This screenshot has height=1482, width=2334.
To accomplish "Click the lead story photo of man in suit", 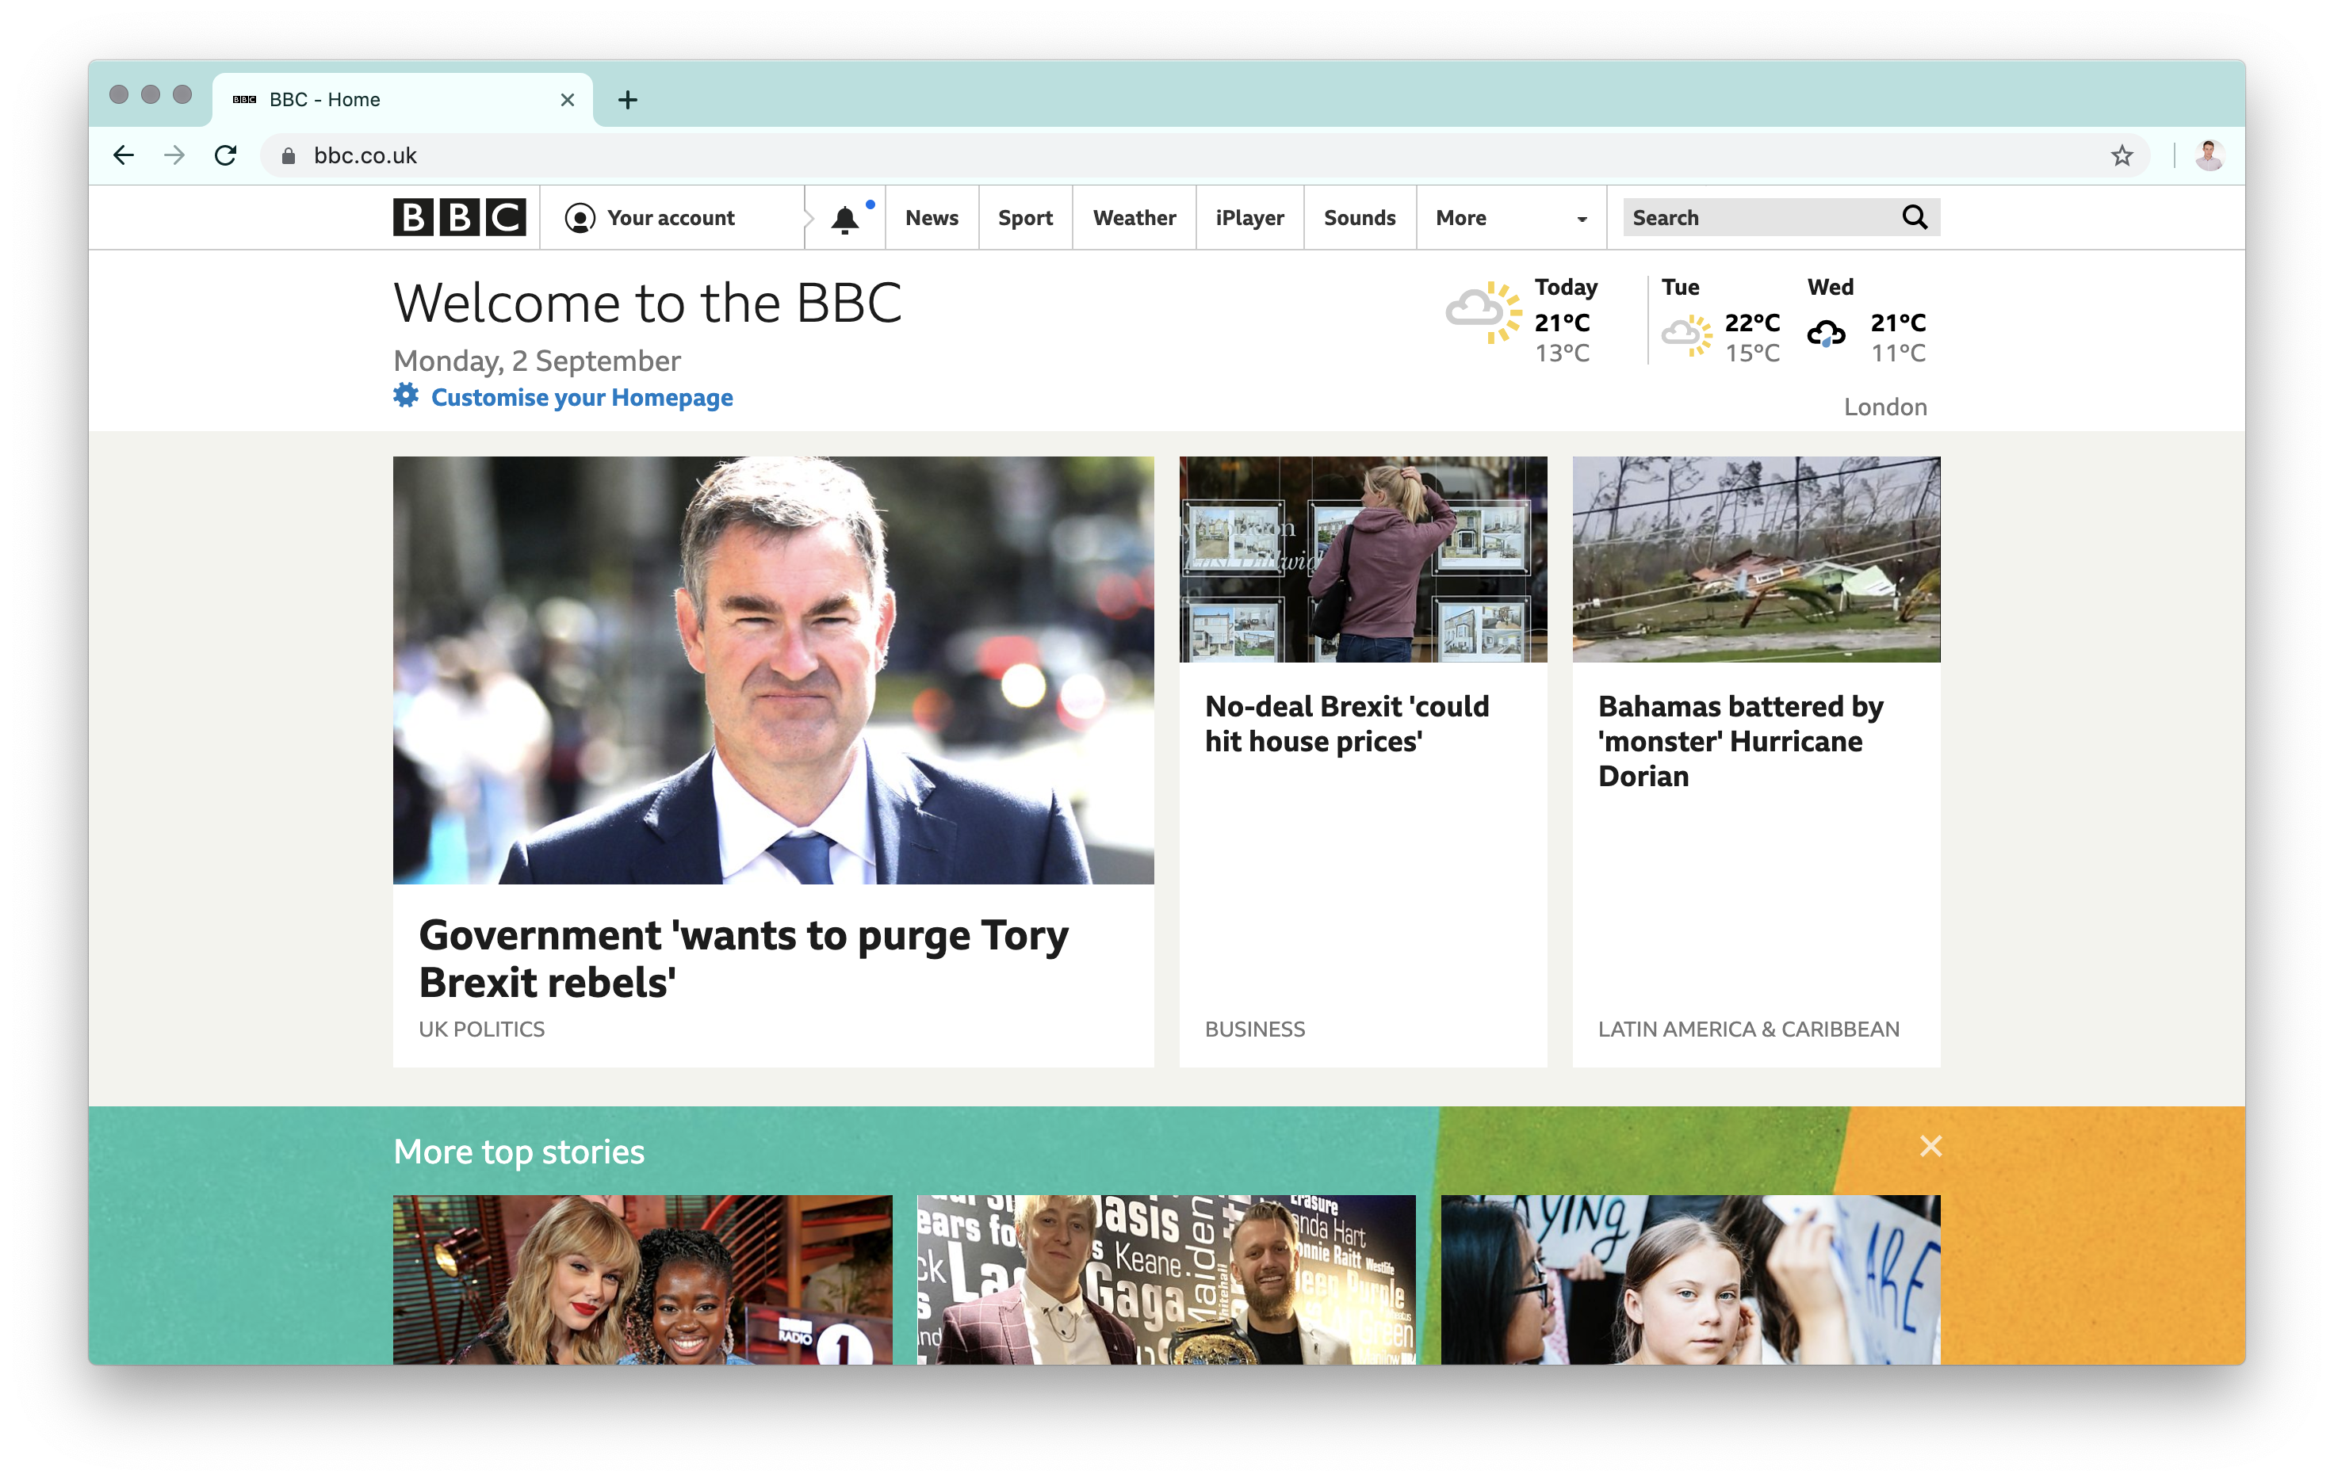I will [x=772, y=670].
